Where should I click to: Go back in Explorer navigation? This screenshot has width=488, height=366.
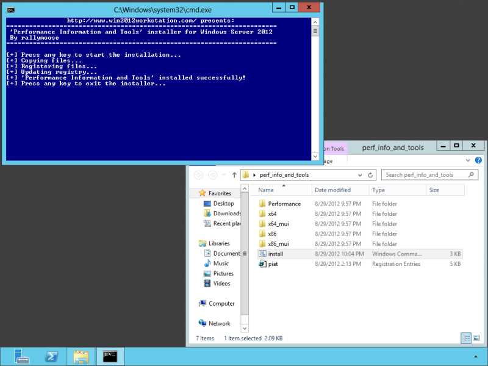[x=199, y=175]
